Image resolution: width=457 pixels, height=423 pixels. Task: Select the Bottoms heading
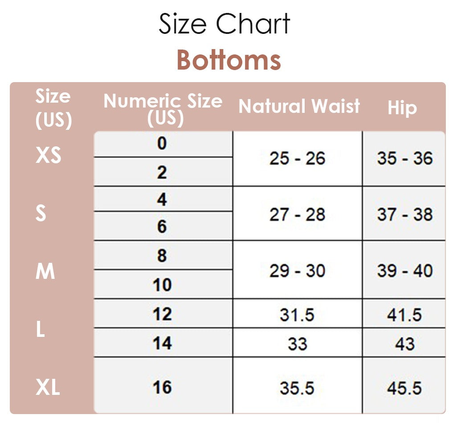click(x=228, y=60)
